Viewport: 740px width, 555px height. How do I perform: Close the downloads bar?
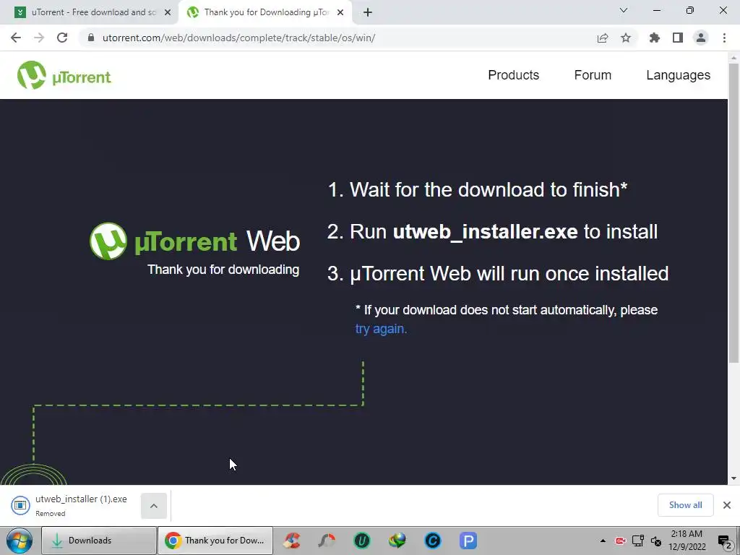point(727,505)
